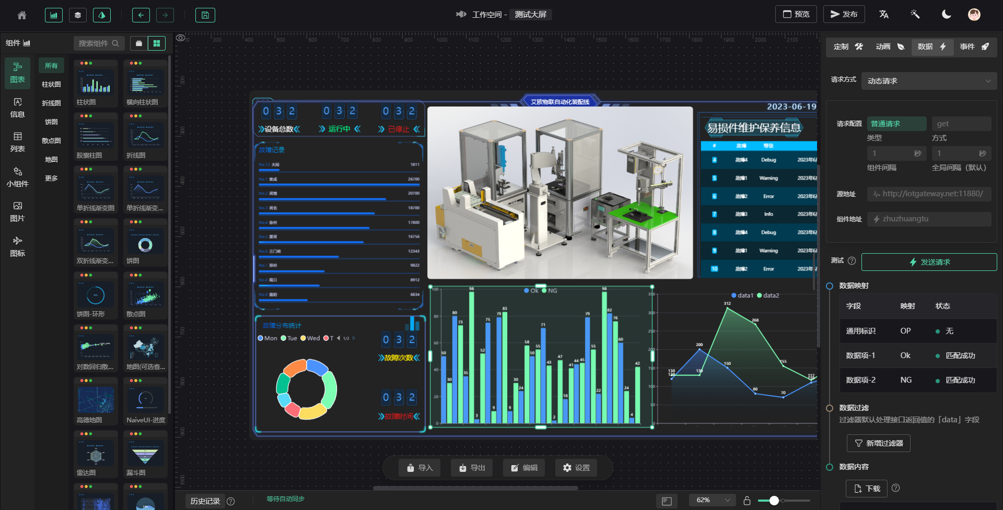The image size is (1003, 510).
Task: Click the undo back arrow icon
Action: (x=141, y=15)
